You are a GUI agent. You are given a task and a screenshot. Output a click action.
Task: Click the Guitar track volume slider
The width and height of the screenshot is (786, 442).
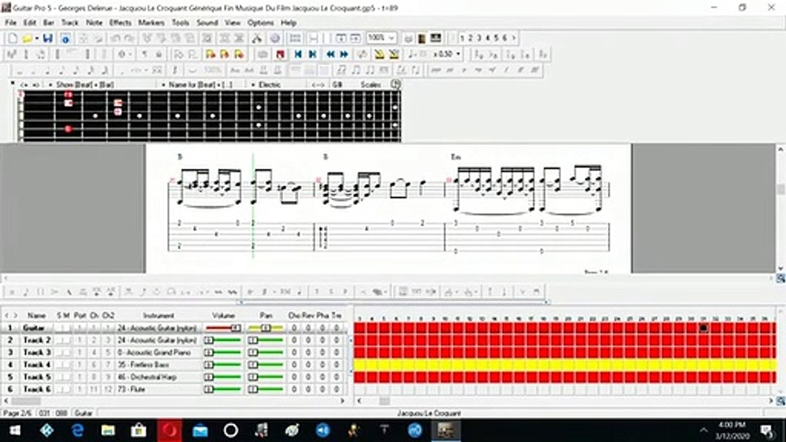tap(223, 328)
